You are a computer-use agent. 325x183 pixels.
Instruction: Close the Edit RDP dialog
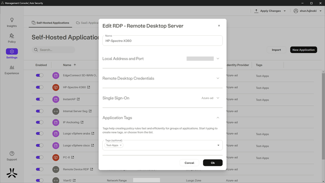tap(219, 26)
